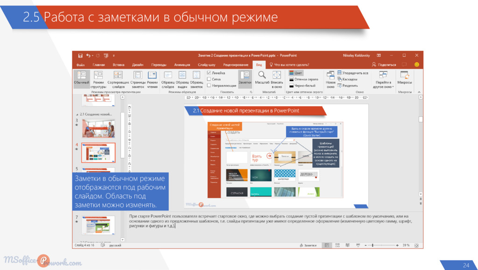Open Образец заметок notes master

(x=197, y=79)
